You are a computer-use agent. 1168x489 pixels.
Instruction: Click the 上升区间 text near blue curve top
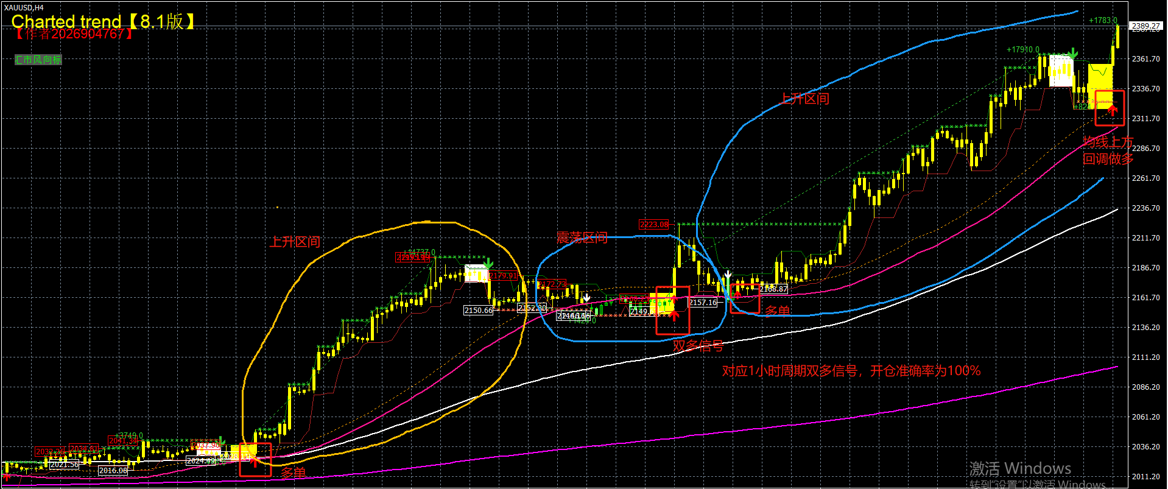(804, 99)
